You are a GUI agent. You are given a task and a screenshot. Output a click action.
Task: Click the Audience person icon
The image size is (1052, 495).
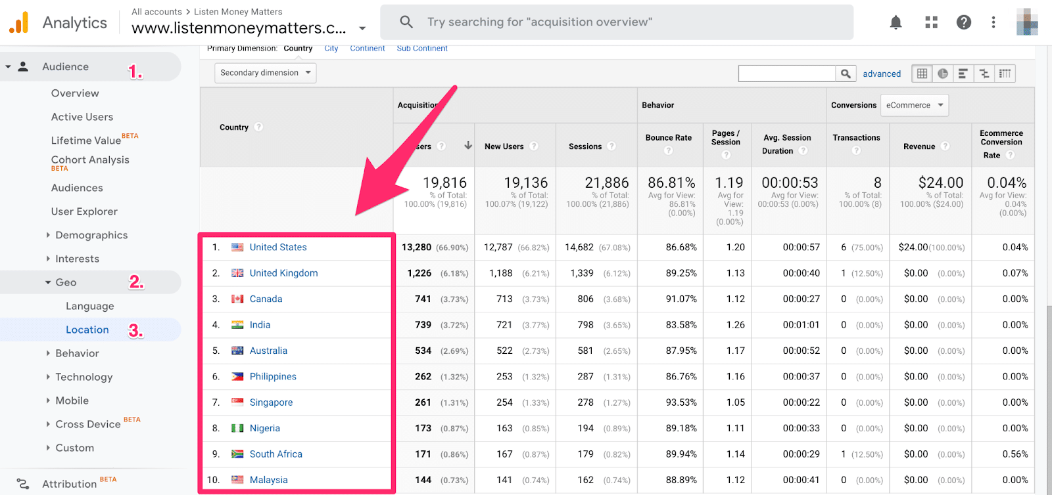[23, 66]
